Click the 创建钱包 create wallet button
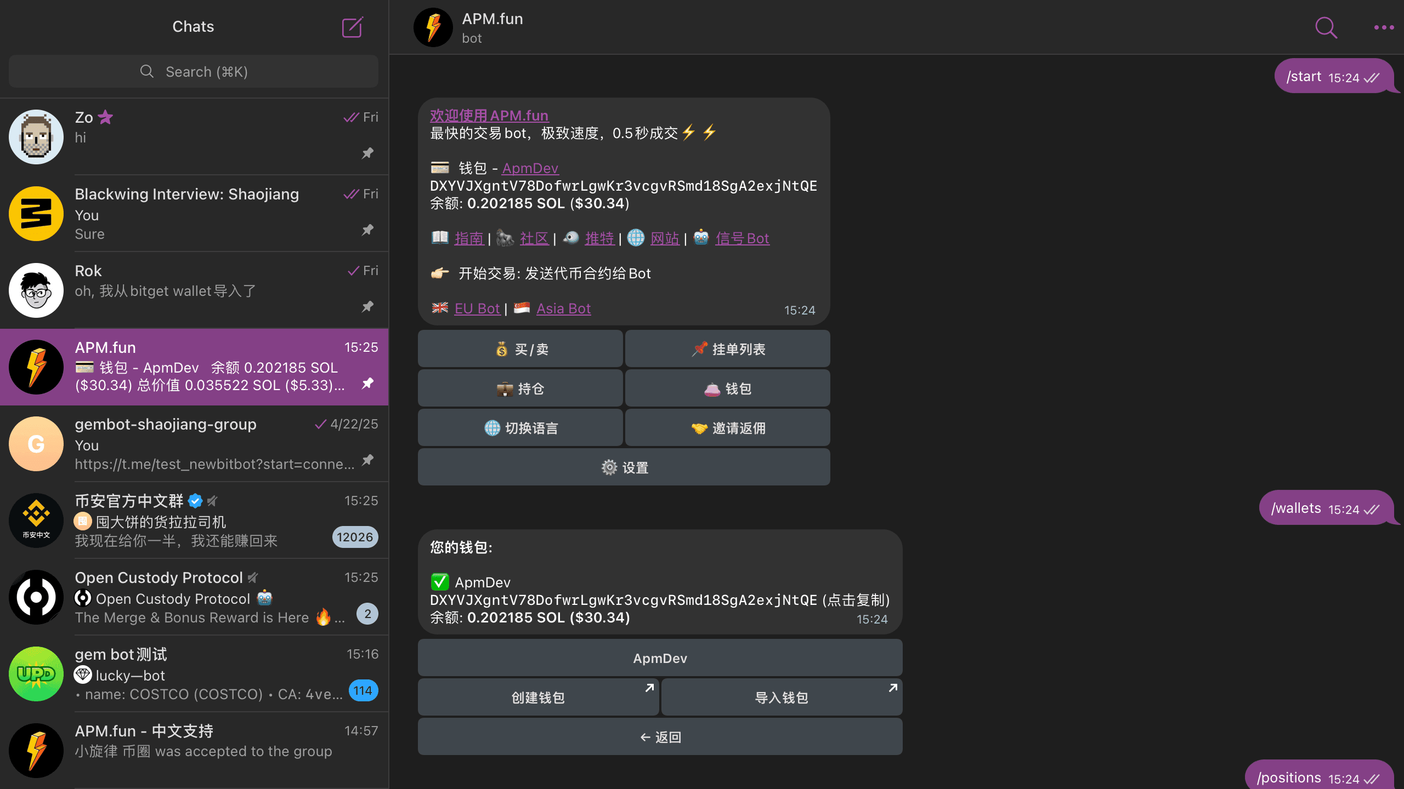 click(538, 697)
